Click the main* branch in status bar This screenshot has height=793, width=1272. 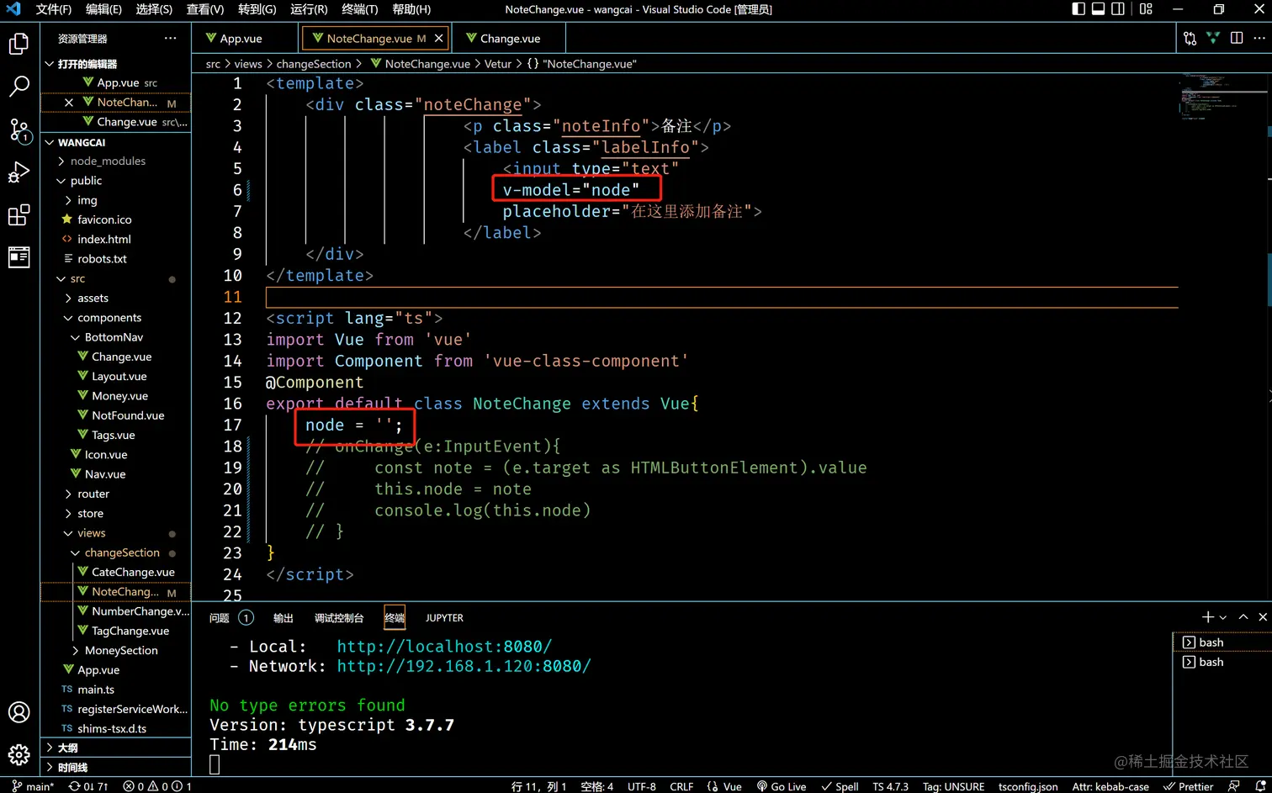[33, 786]
